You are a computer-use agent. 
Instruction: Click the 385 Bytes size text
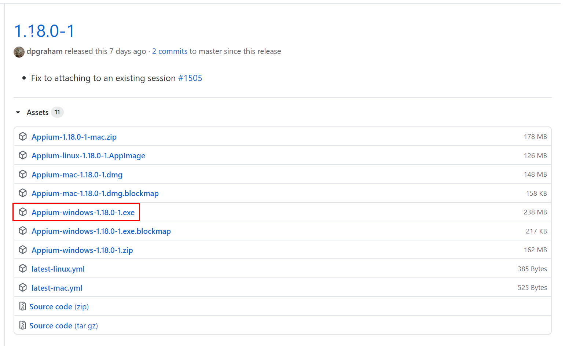pyautogui.click(x=532, y=269)
